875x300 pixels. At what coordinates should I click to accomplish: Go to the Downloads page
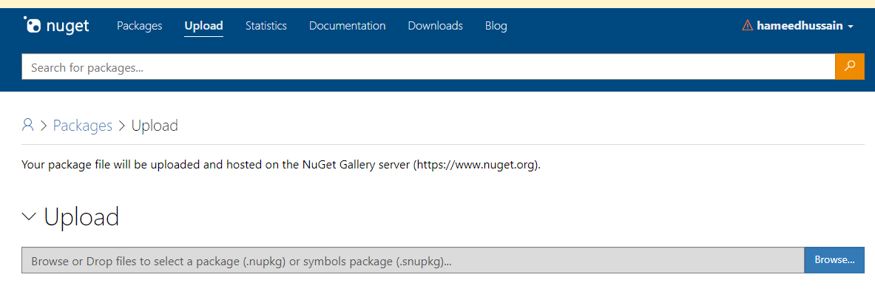point(435,26)
